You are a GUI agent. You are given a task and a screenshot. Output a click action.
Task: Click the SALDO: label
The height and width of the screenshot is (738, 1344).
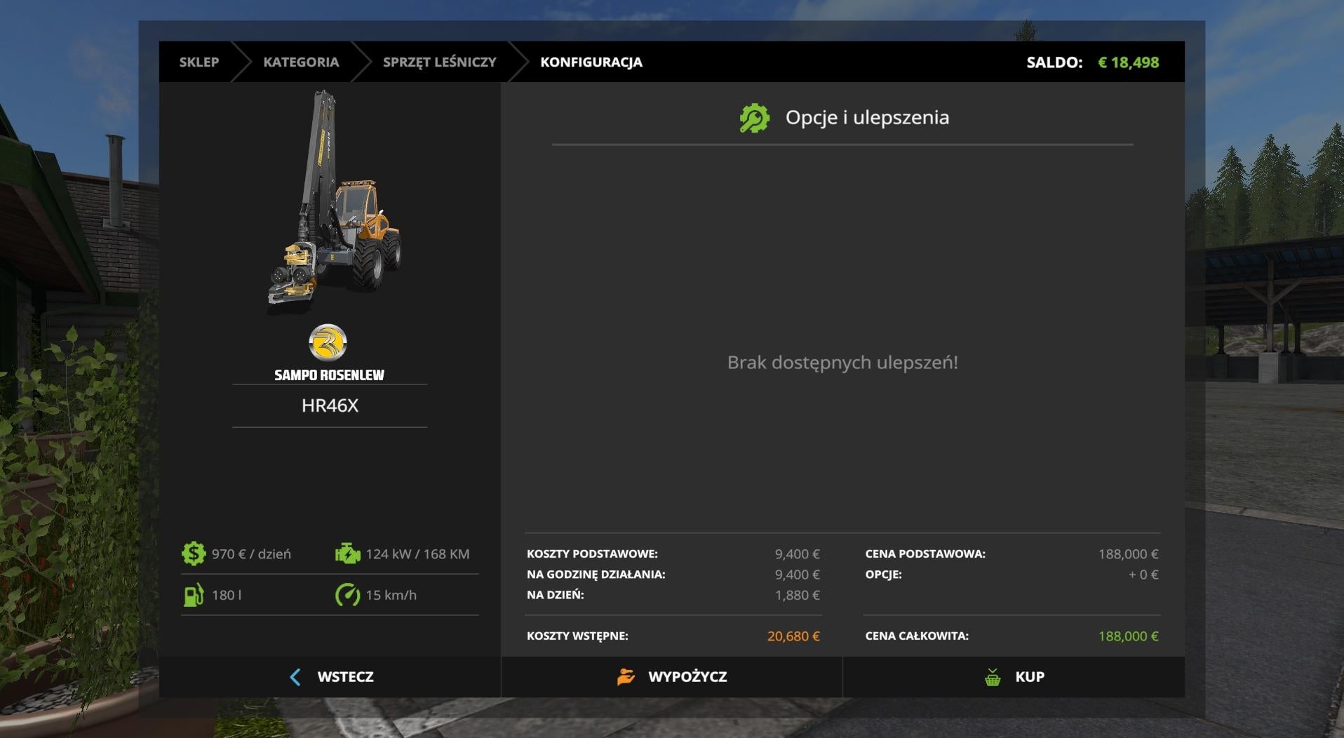(x=1054, y=62)
